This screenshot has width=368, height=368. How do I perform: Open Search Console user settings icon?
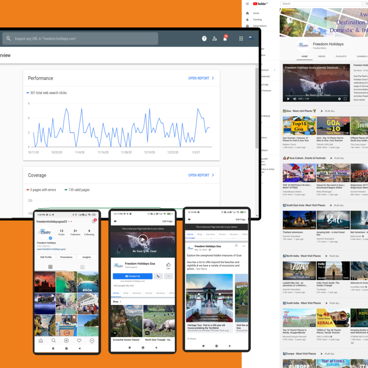point(215,38)
